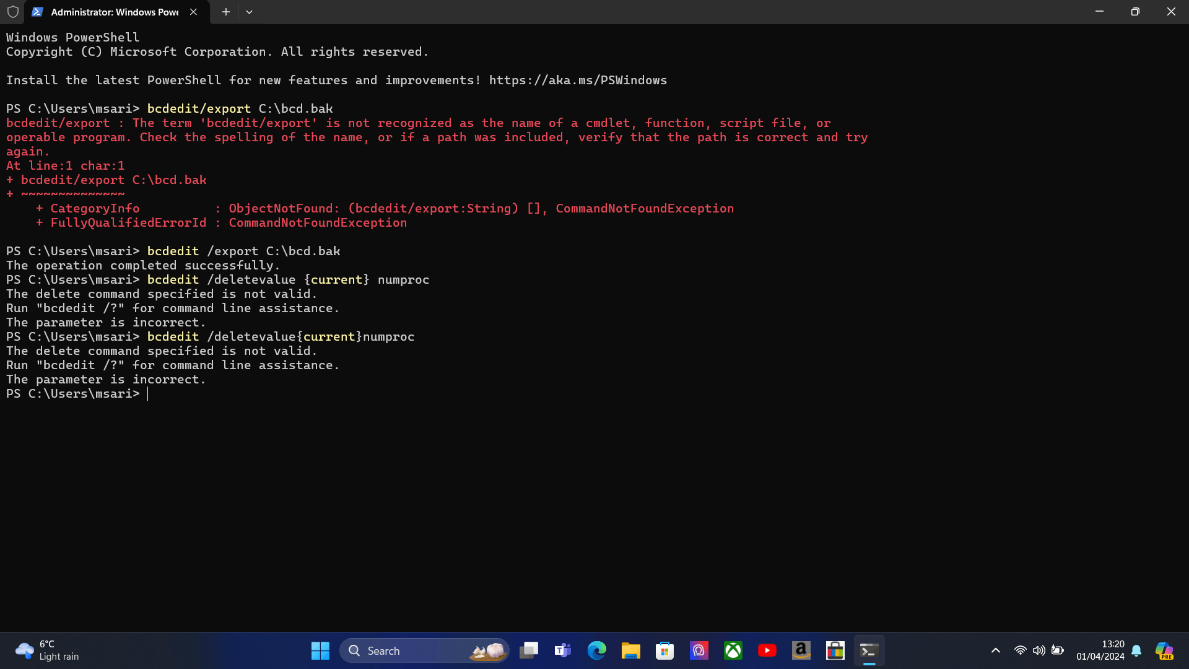Close the PowerShell tab
Viewport: 1189px width, 669px height.
[193, 12]
